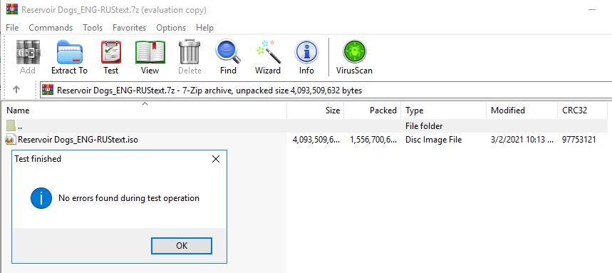Open the Options menu
612x273 pixels.
coord(171,28)
